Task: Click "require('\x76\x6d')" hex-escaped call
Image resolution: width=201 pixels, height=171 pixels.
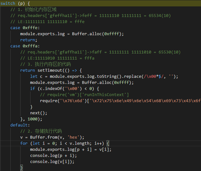Action: (x=64, y=101)
